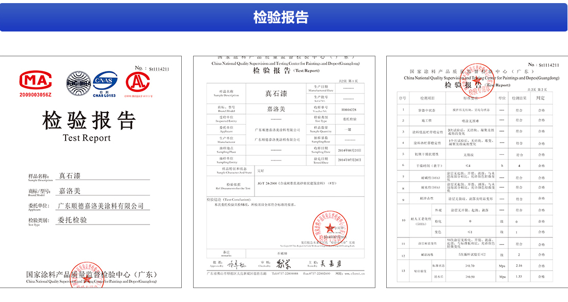Click the blue 检验报告 header banner
Viewport: 568px width, 302px height.
(x=284, y=17)
